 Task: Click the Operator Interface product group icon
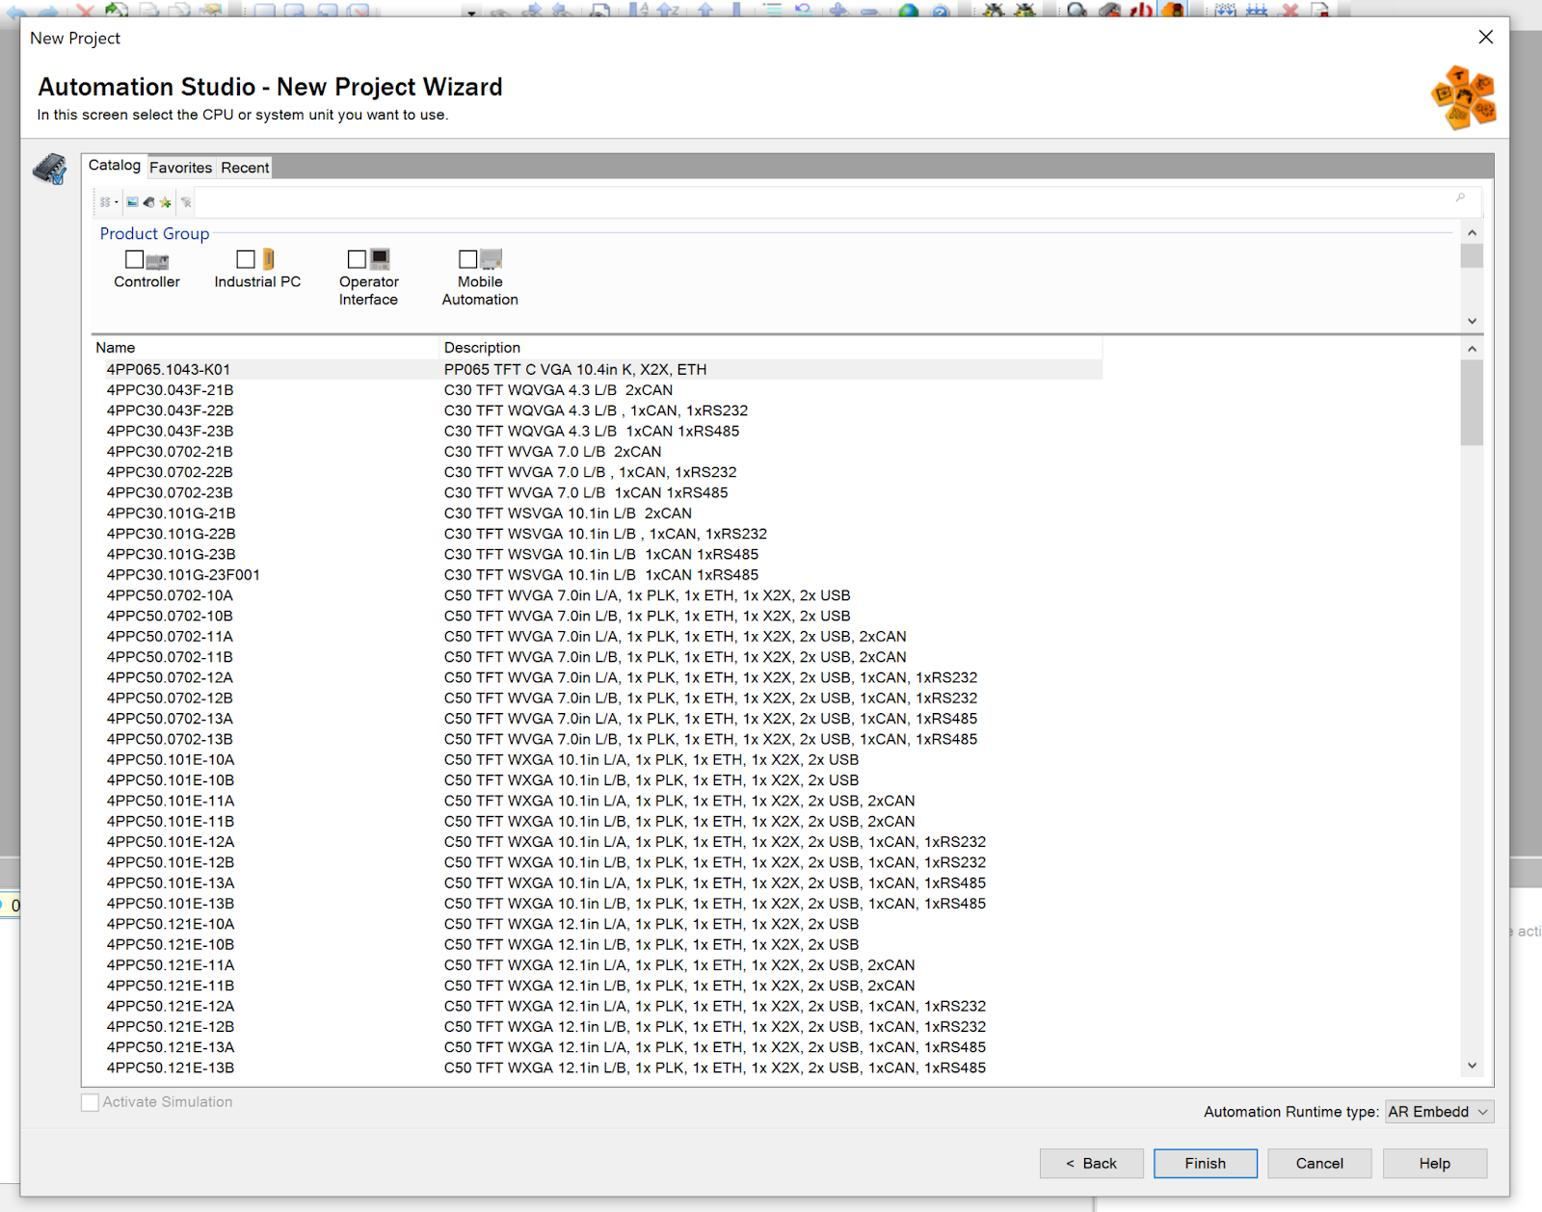click(380, 259)
